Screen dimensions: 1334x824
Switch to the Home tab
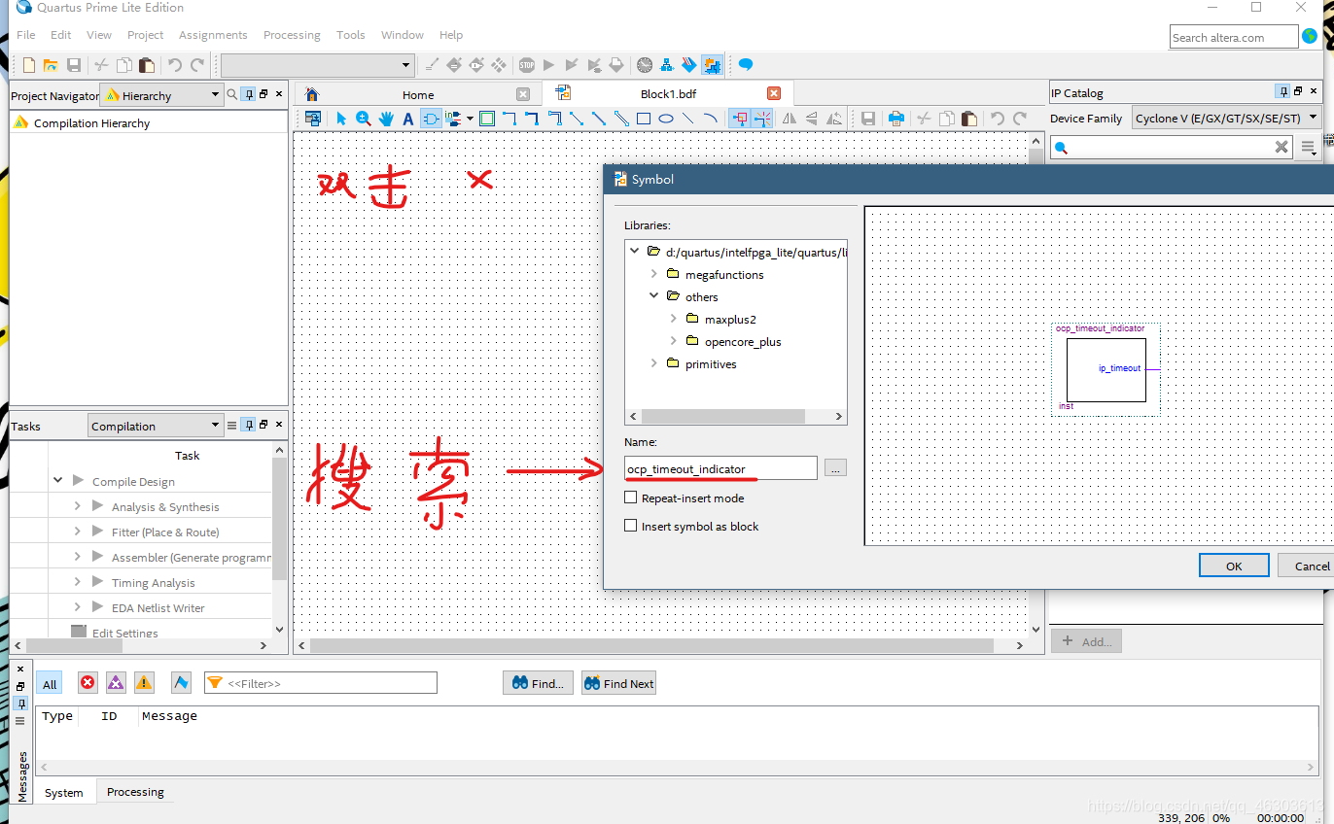(418, 94)
